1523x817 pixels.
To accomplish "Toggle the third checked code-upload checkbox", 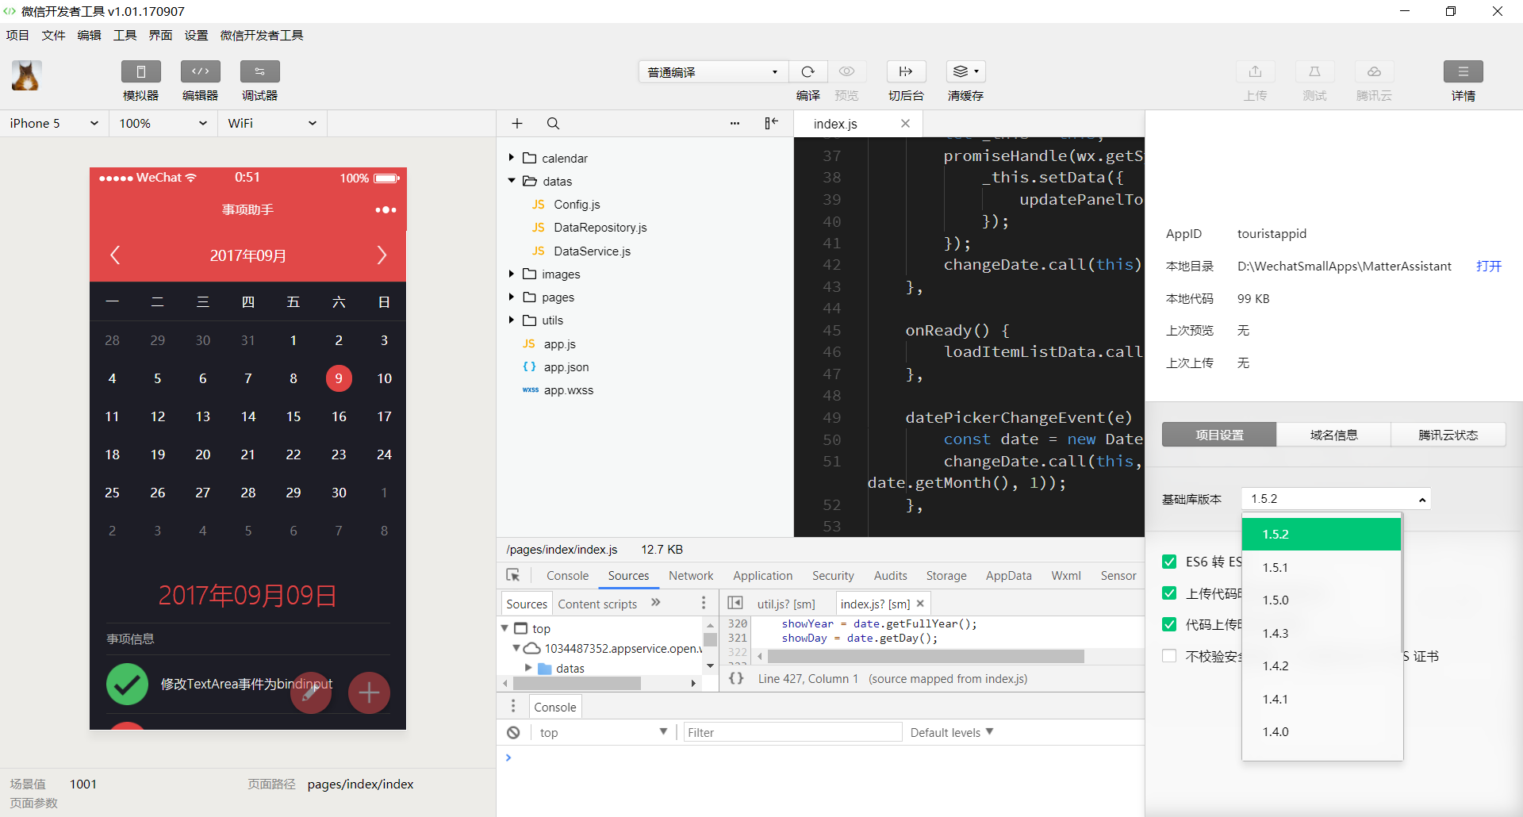I will (1169, 624).
